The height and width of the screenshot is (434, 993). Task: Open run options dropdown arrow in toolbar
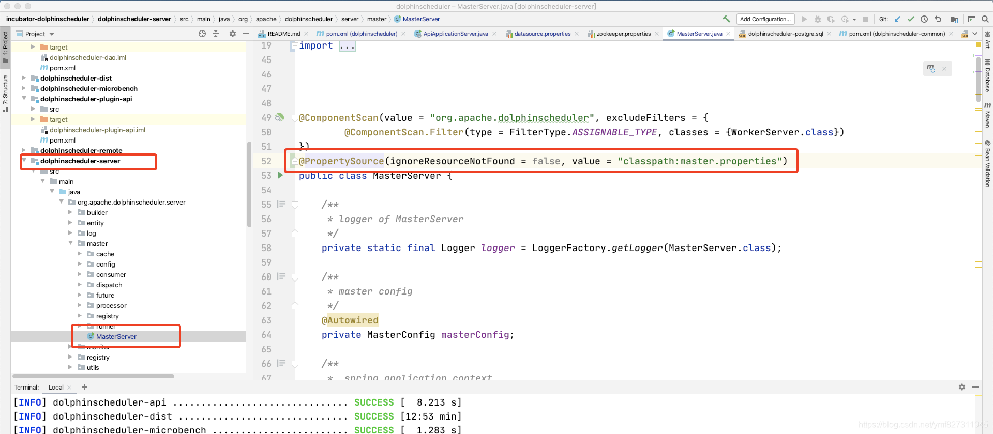pyautogui.click(x=854, y=19)
